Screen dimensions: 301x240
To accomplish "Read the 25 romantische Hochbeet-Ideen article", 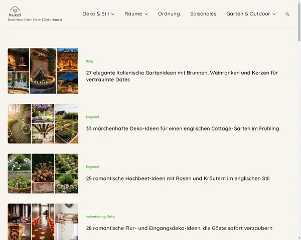I will [178, 178].
